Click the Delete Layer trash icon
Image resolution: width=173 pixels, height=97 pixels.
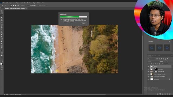tap(170, 94)
